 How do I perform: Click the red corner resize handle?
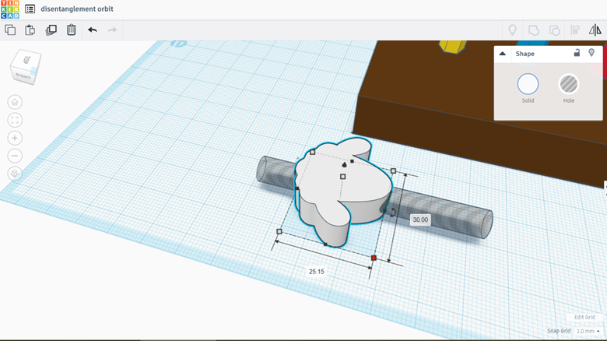(374, 258)
